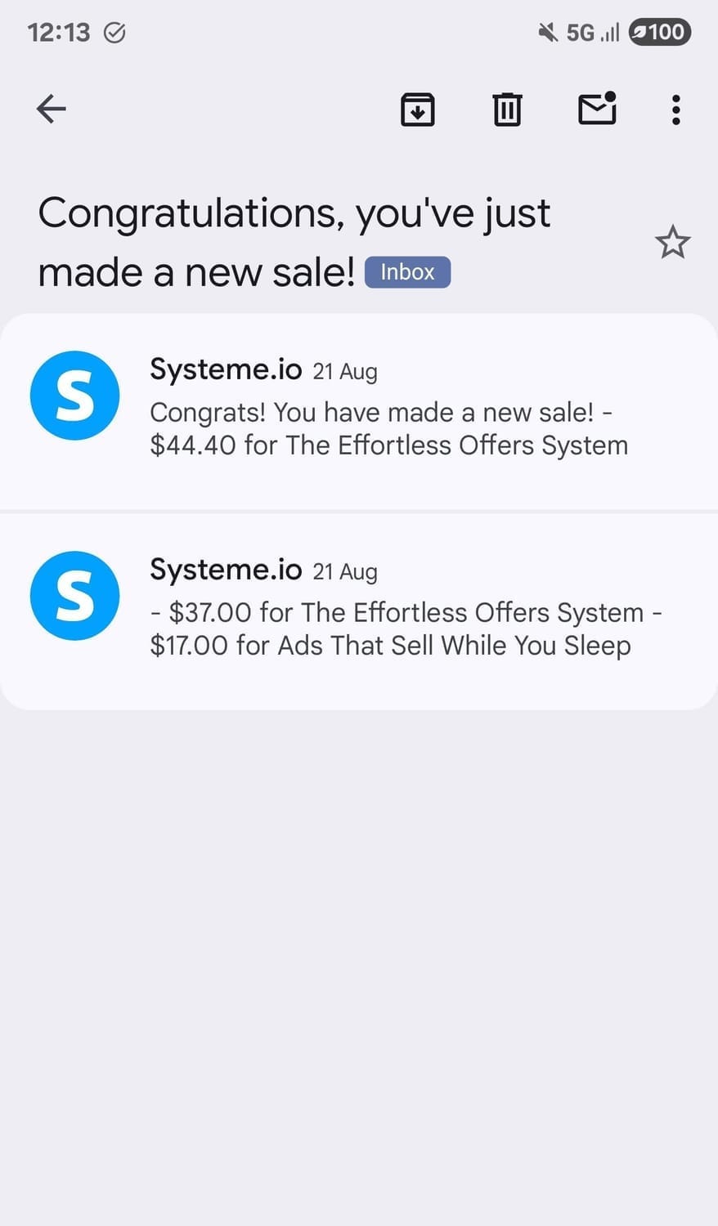Tap the battery indicator in status bar
Screen dimensions: 718x1226
click(x=660, y=33)
